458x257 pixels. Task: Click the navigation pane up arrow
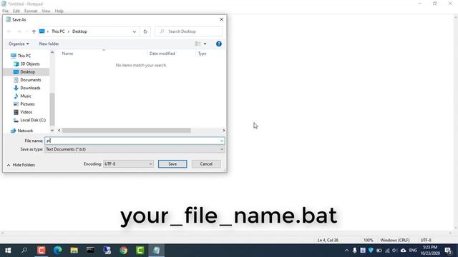coord(52,53)
